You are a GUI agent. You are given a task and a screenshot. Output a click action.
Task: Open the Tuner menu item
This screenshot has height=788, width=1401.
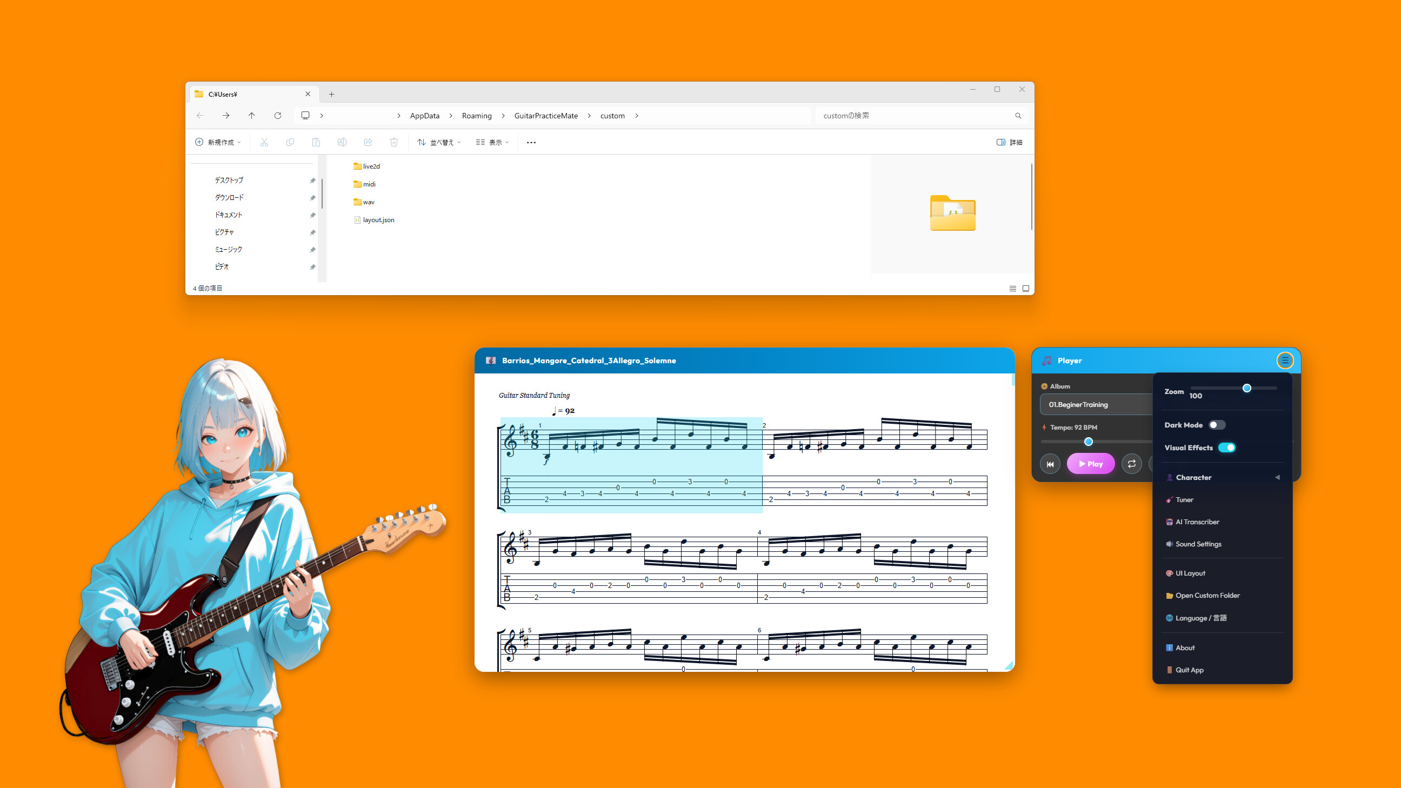coord(1222,500)
